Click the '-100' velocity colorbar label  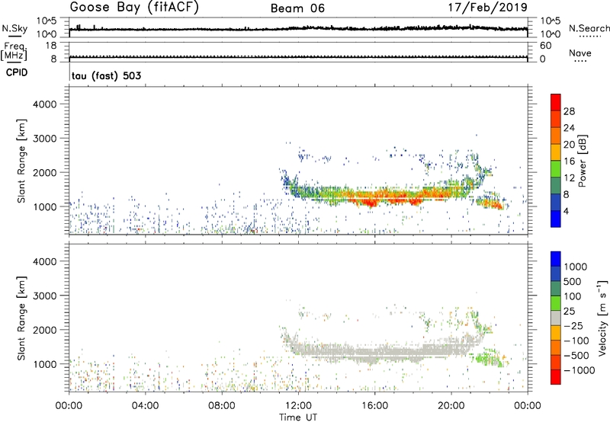tap(576, 340)
